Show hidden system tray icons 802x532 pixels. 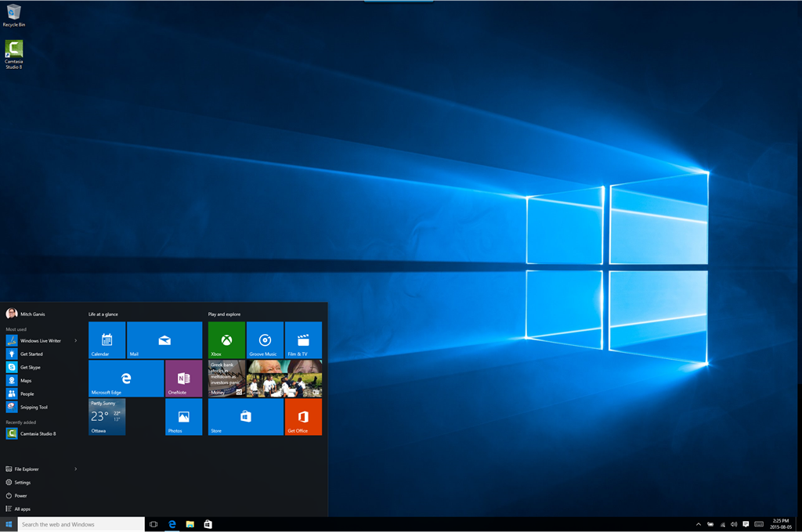coord(698,524)
